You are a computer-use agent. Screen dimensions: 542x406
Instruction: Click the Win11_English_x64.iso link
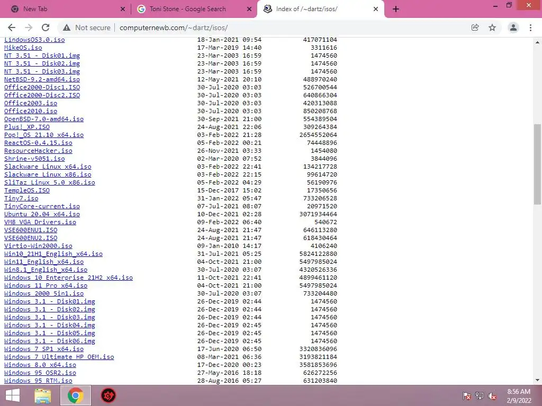point(44,262)
